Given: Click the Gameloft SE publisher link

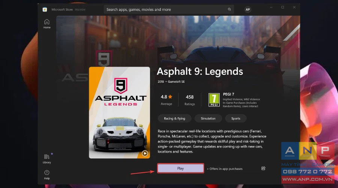Looking at the screenshot, I should point(176,82).
